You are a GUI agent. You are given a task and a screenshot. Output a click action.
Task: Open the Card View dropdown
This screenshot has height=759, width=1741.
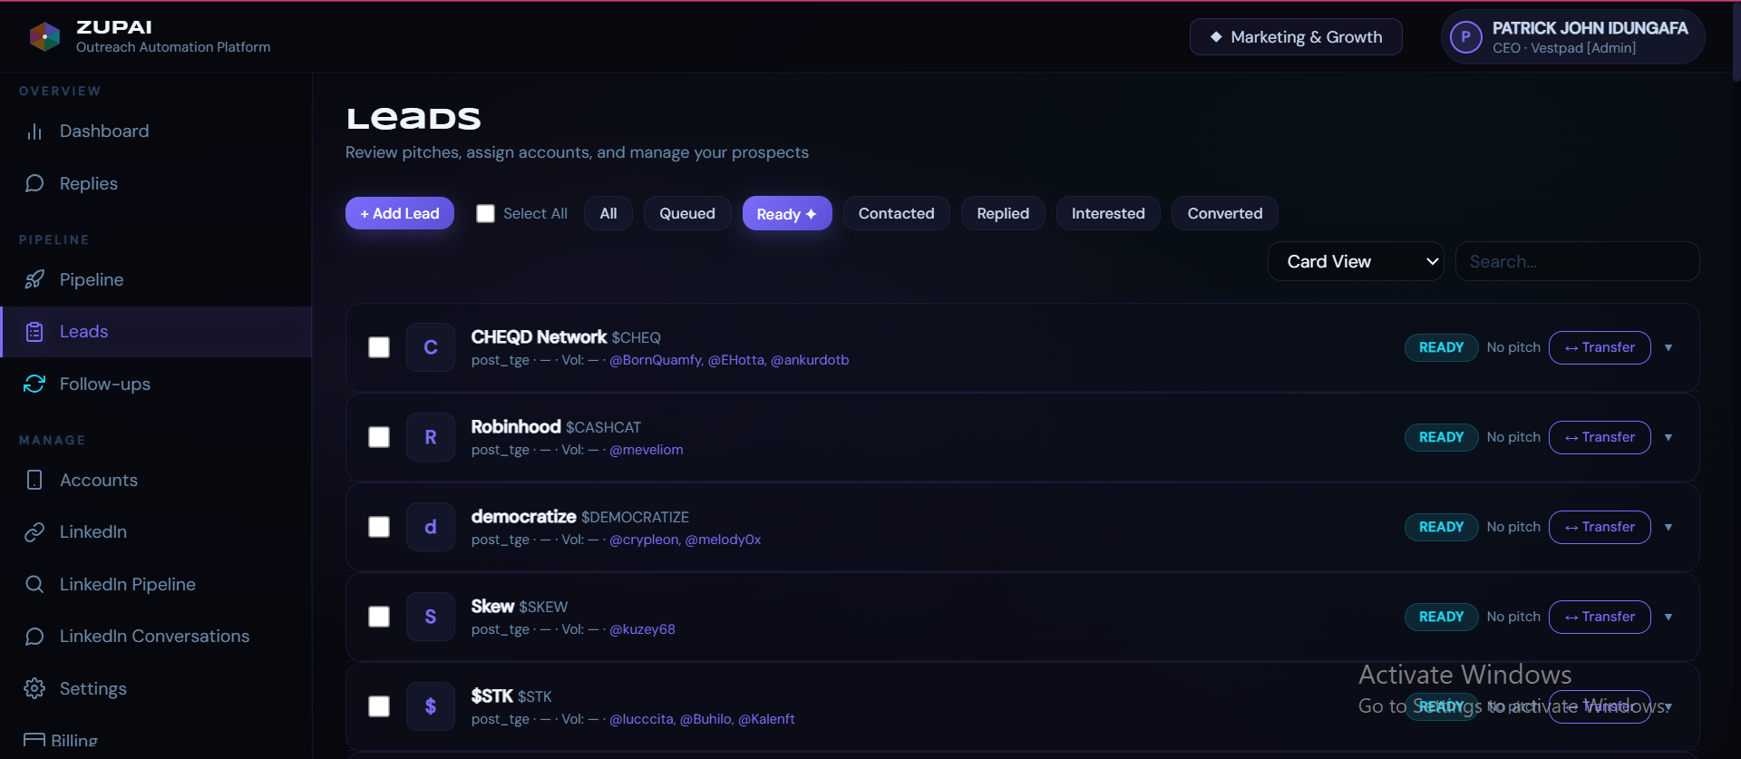1356,261
